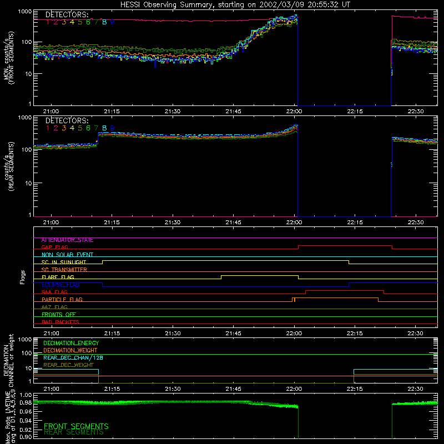
Task: Select detector 1 in rear segments legend
Action: tap(48, 128)
